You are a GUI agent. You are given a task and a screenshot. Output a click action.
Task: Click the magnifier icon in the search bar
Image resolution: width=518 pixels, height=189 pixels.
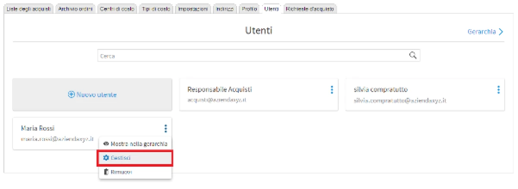412,55
